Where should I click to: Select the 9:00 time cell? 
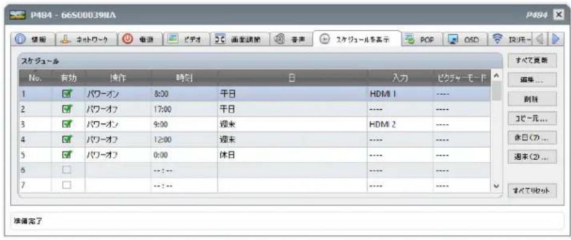184,124
